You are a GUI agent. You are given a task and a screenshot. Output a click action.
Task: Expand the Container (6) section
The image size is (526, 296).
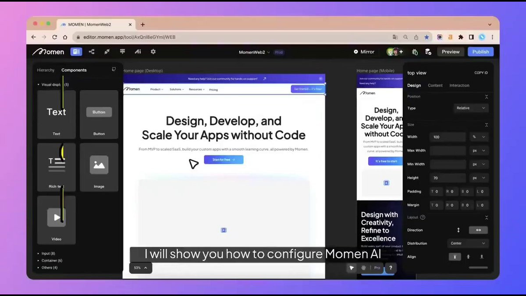pyautogui.click(x=50, y=260)
